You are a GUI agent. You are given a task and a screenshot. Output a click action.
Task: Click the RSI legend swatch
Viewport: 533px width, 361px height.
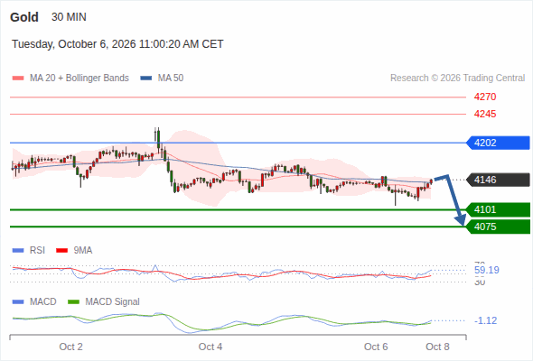point(18,251)
